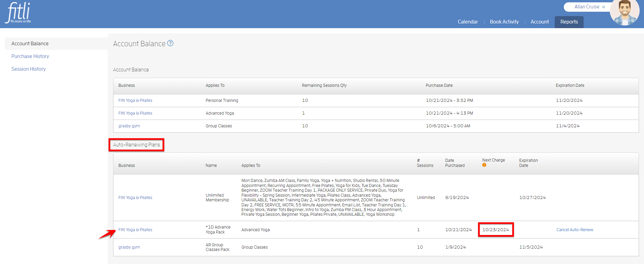
Task: Click next charge date 10/23/2024
Action: pyautogui.click(x=496, y=230)
